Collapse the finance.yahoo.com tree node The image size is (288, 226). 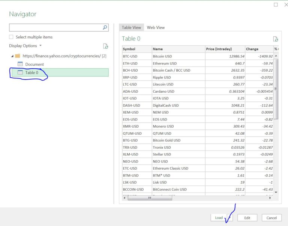click(x=12, y=56)
